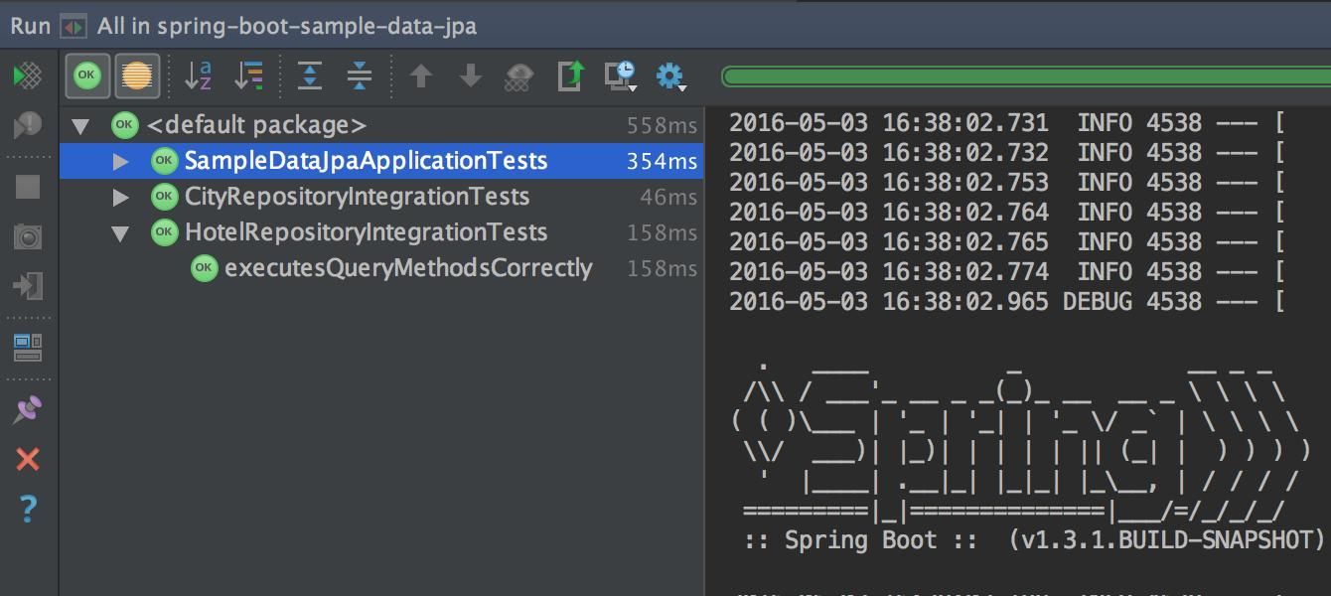Toggle hiding of passed tests

[87, 74]
